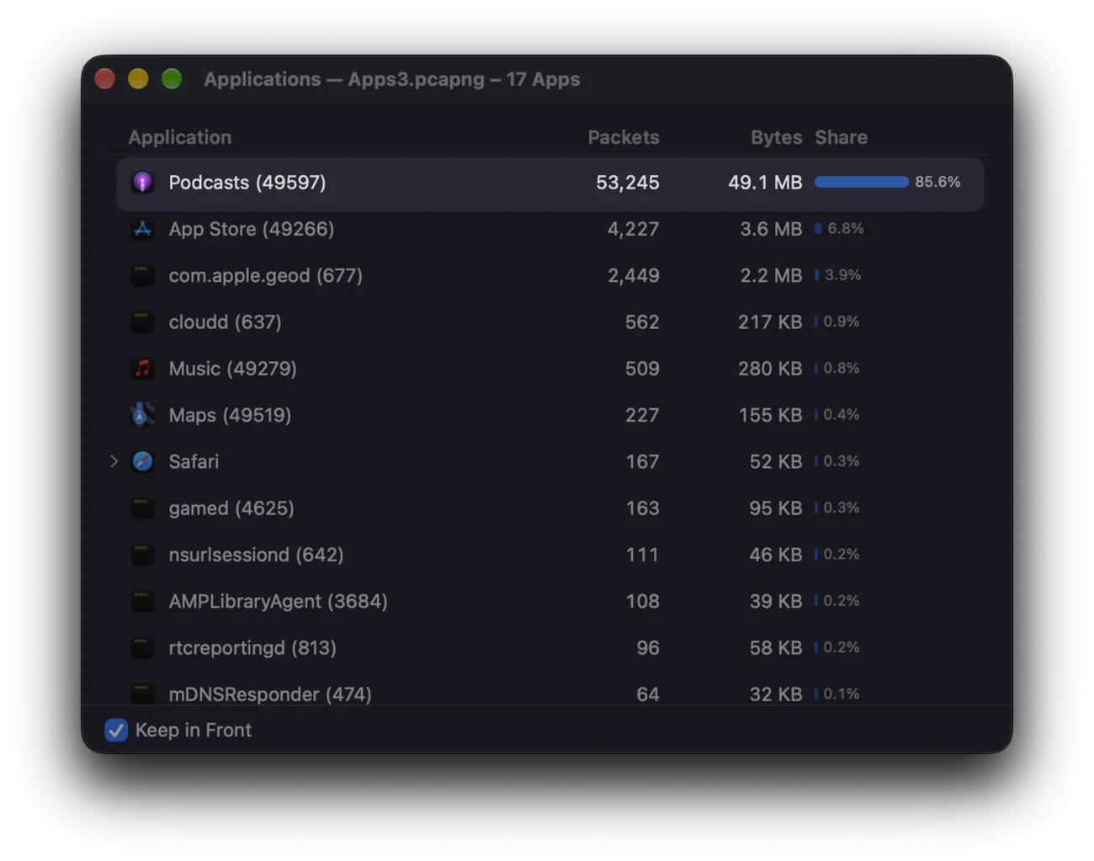Click the com.apple.geod process icon

[142, 275]
